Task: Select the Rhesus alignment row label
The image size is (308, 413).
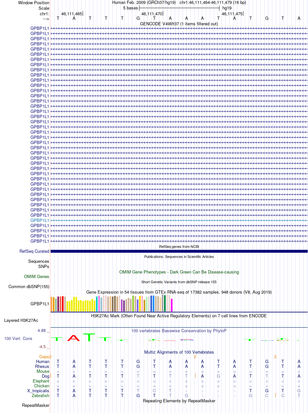Action: coord(42,367)
